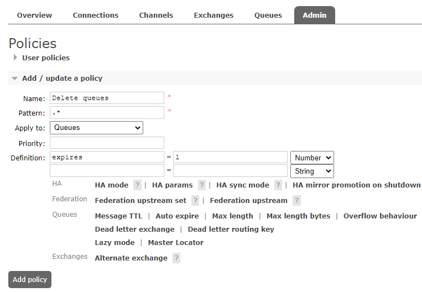
Task: Open help for Federation upstream set
Action: [195, 201]
